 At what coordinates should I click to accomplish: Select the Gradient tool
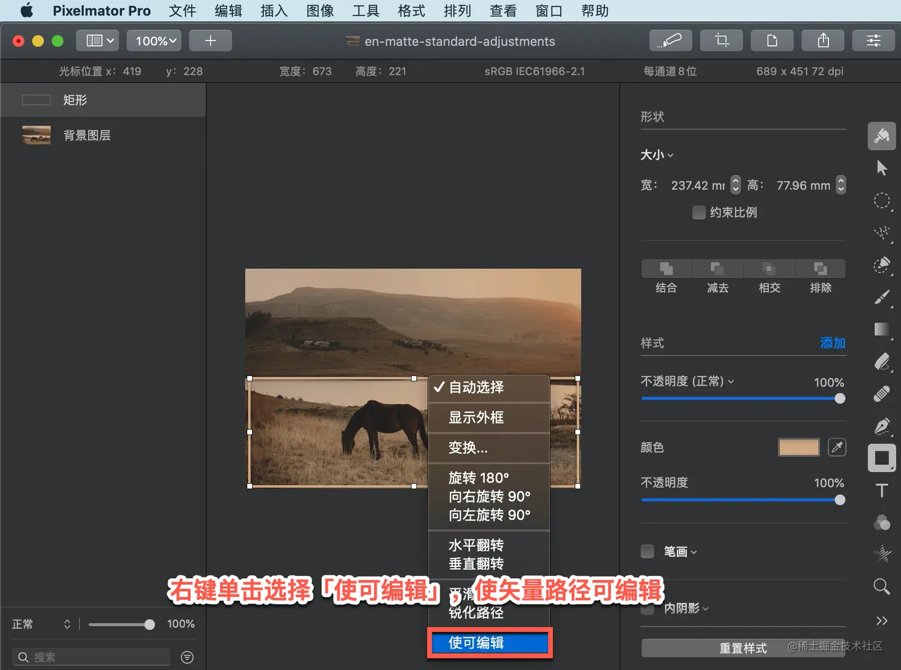click(882, 329)
